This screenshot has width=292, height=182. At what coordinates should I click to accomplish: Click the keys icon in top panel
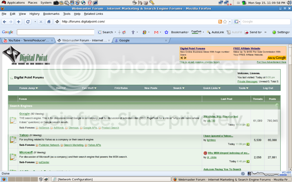click(152, 3)
